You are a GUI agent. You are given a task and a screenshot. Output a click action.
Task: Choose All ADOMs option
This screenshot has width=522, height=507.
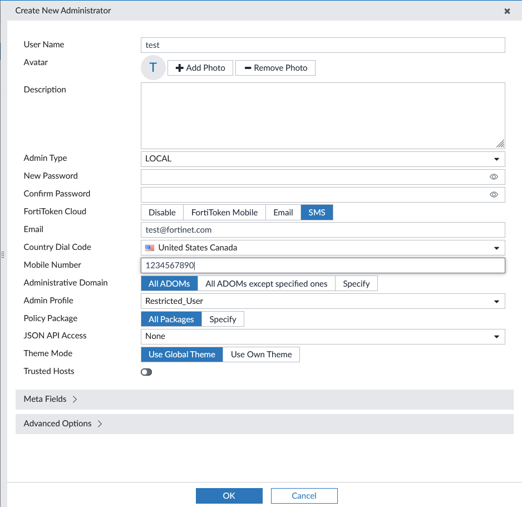tap(169, 284)
